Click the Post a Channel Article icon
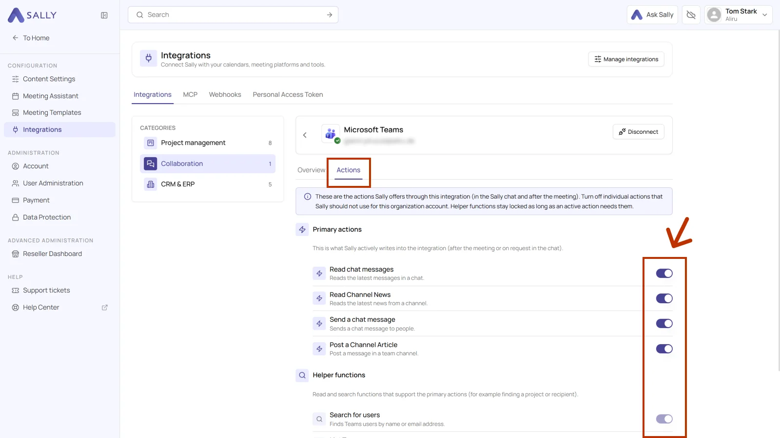Viewport: 780px width, 438px height. [x=319, y=349]
